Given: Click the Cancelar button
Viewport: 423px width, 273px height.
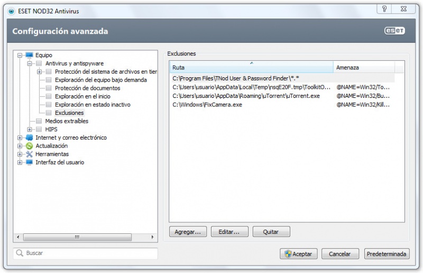Looking at the screenshot, I should tap(340, 254).
